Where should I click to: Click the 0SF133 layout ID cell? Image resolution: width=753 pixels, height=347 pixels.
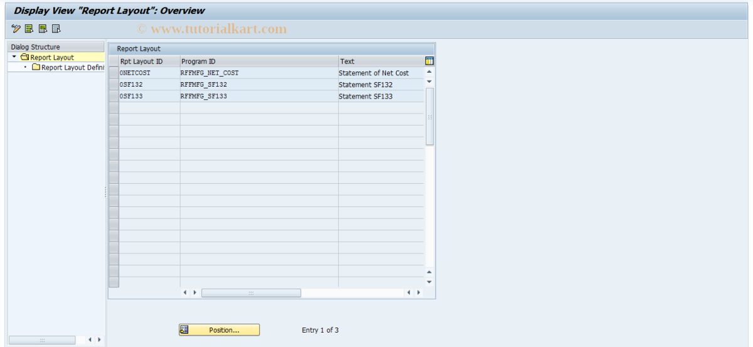149,97
